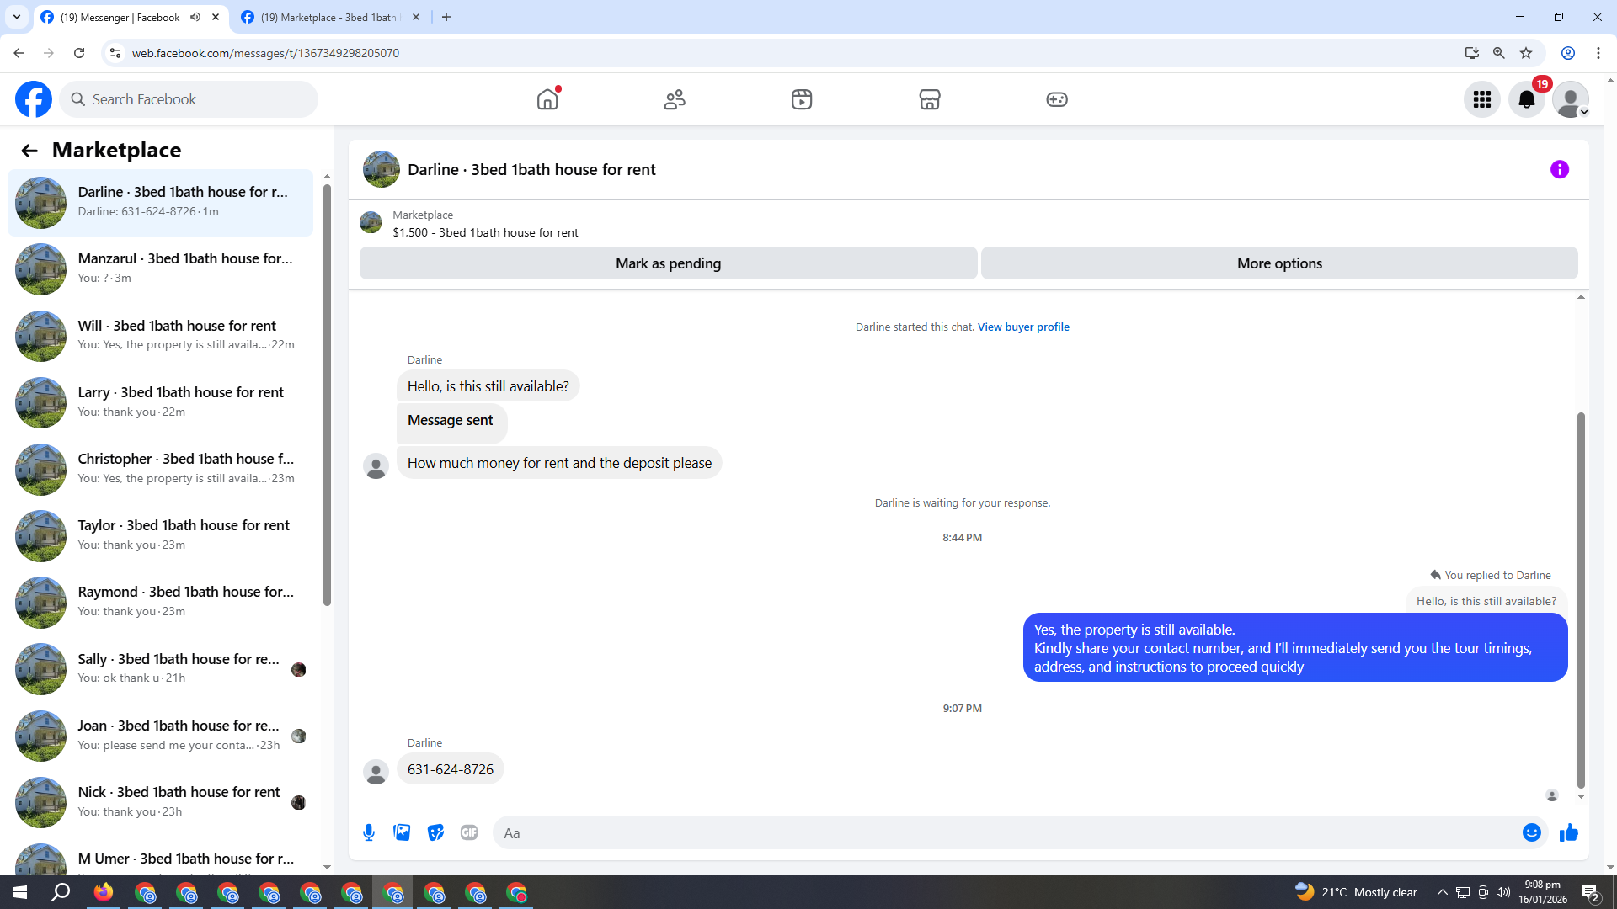The width and height of the screenshot is (1617, 909).
Task: Open Chrome tab search dropdown arrow
Action: pyautogui.click(x=17, y=17)
